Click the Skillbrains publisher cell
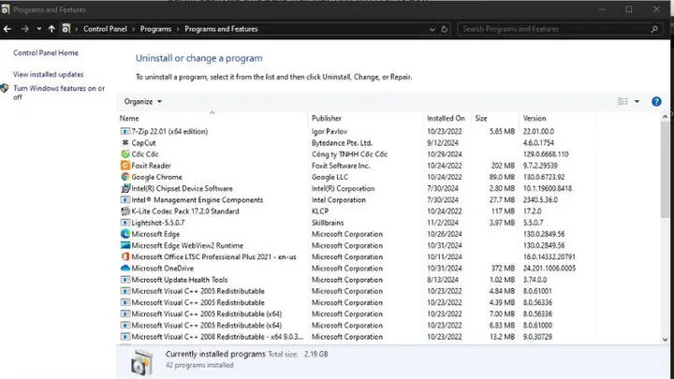The height and width of the screenshot is (379, 674). click(328, 223)
